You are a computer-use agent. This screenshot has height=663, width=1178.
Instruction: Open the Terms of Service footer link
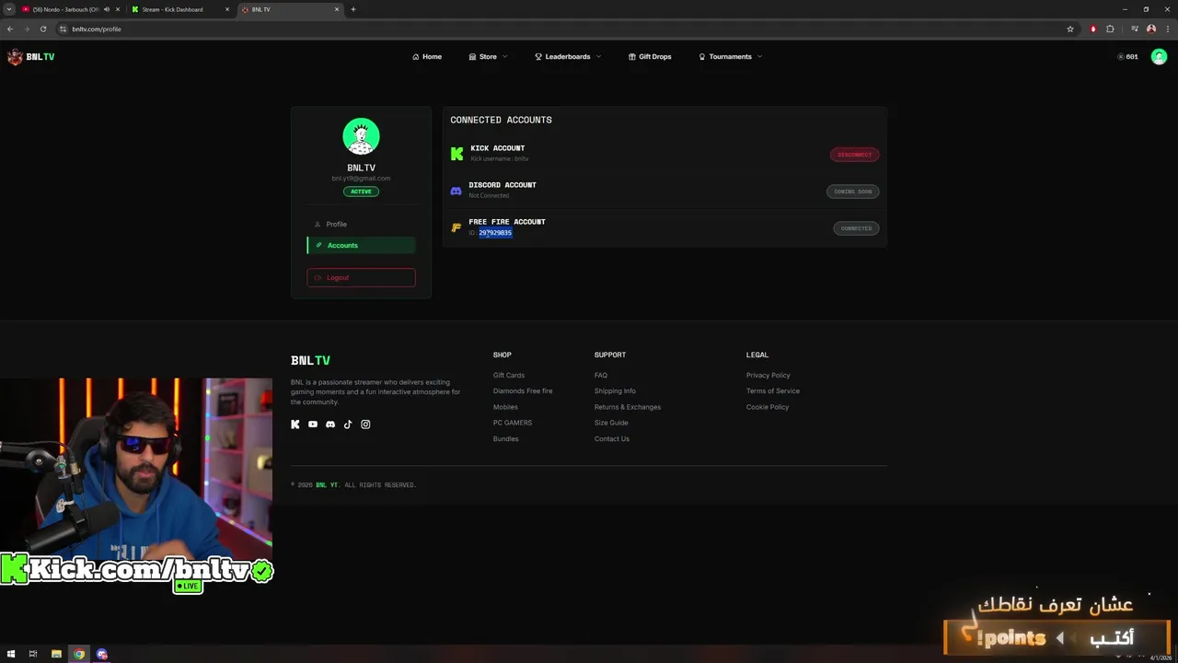point(773,391)
